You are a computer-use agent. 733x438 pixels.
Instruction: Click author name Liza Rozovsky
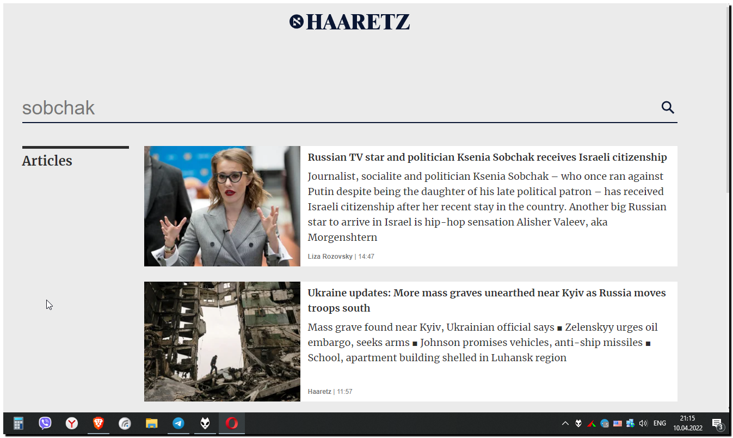click(330, 257)
